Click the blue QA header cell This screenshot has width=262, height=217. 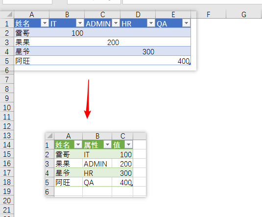coord(173,23)
